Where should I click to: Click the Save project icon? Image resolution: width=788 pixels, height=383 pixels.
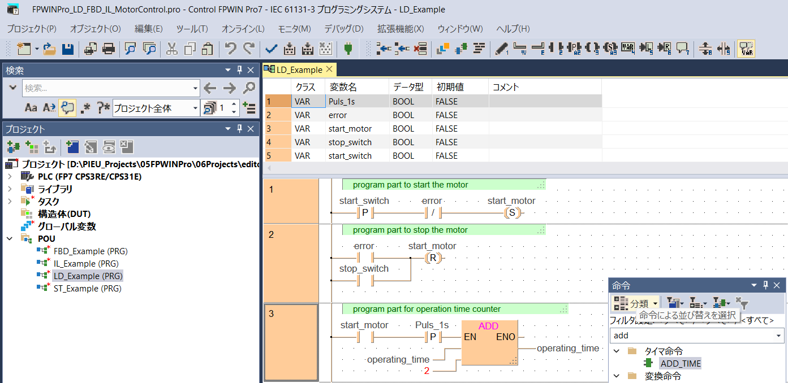68,49
